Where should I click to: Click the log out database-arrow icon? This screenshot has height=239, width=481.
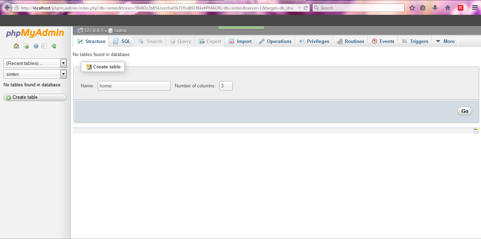tap(26, 46)
